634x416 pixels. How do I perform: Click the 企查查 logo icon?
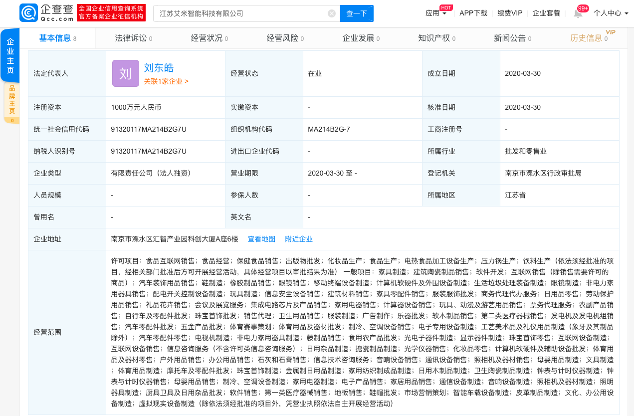point(28,12)
